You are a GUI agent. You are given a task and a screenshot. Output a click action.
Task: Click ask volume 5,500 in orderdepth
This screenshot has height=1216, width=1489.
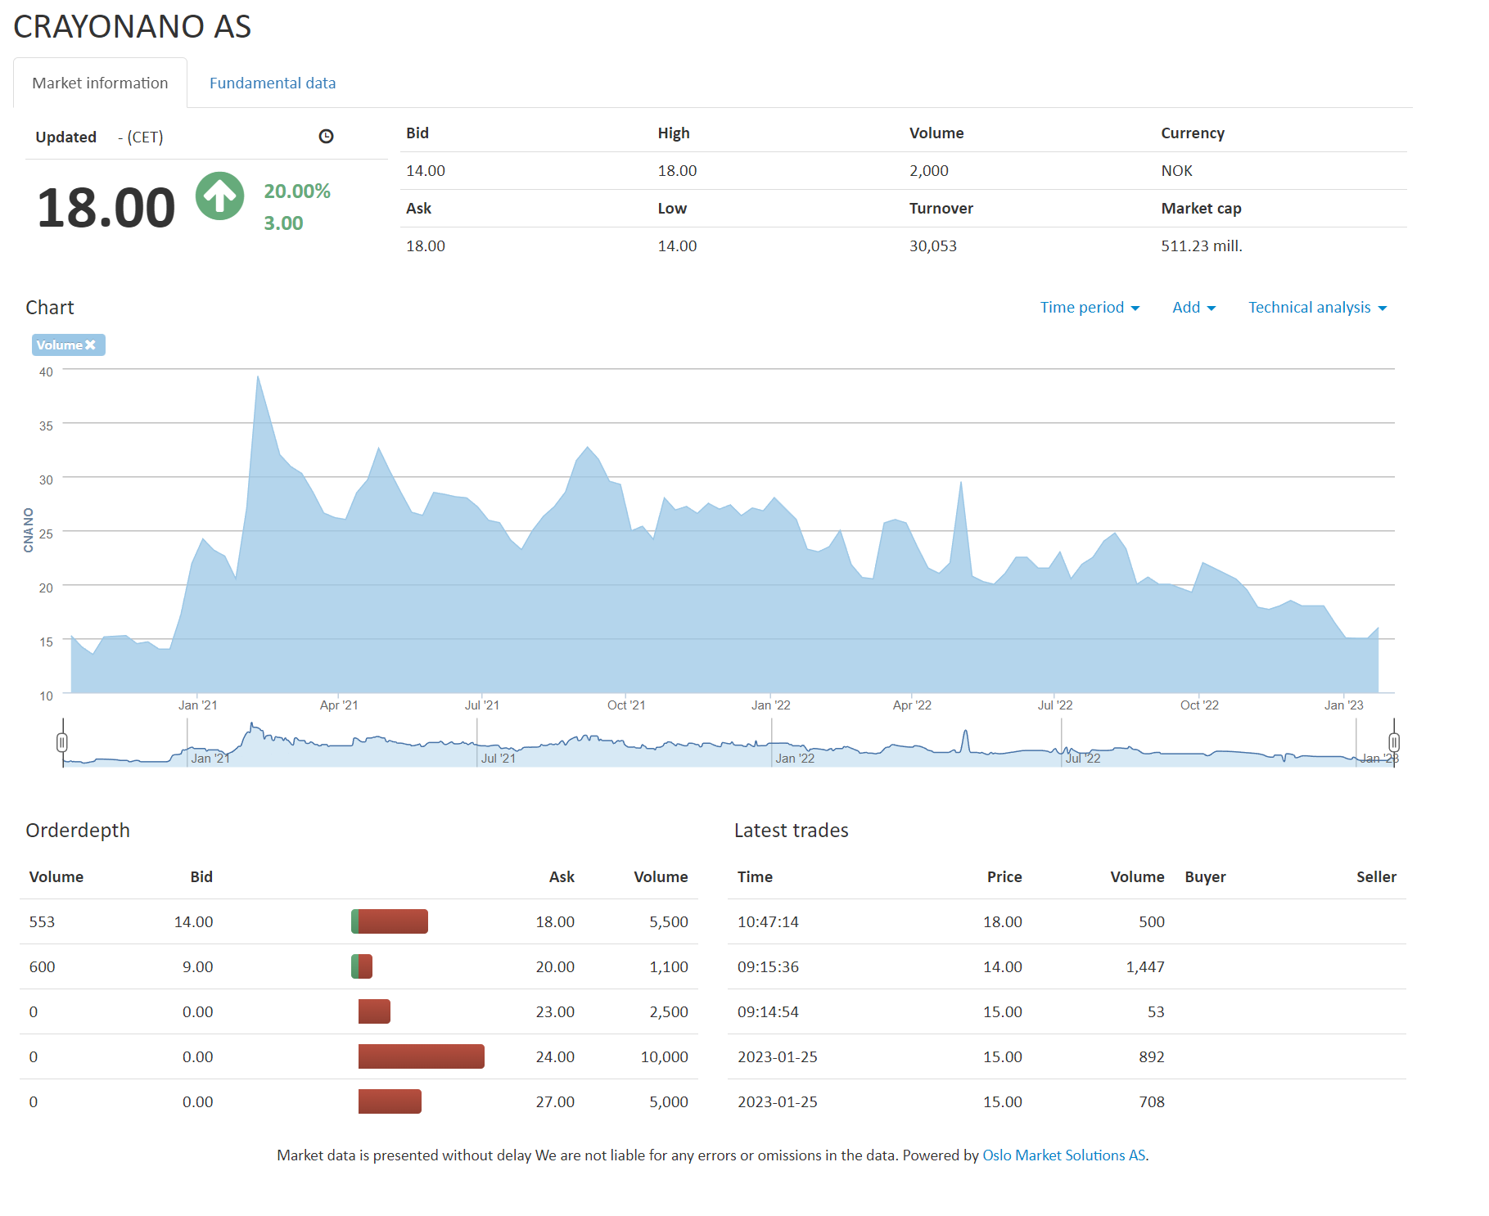[x=668, y=921]
